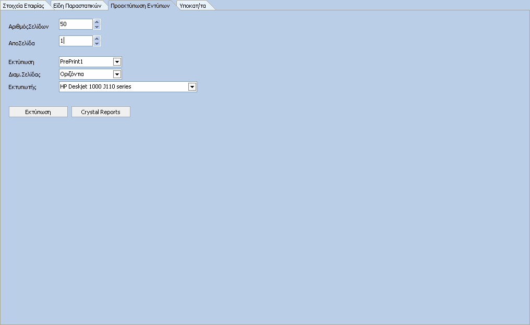Increase ΑριθμόςΣελίδων with the up arrow
This screenshot has height=325, width=530.
(97, 22)
